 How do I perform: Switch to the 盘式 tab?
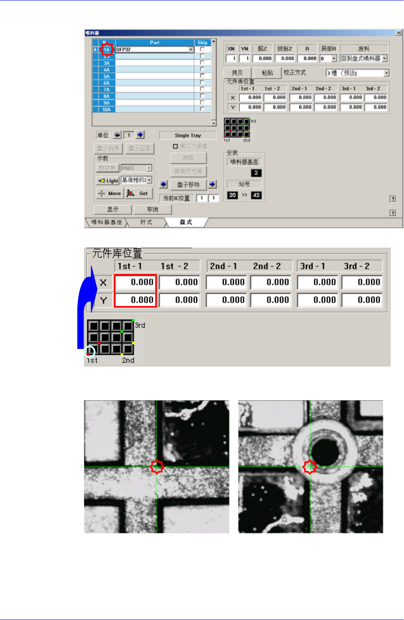[186, 222]
